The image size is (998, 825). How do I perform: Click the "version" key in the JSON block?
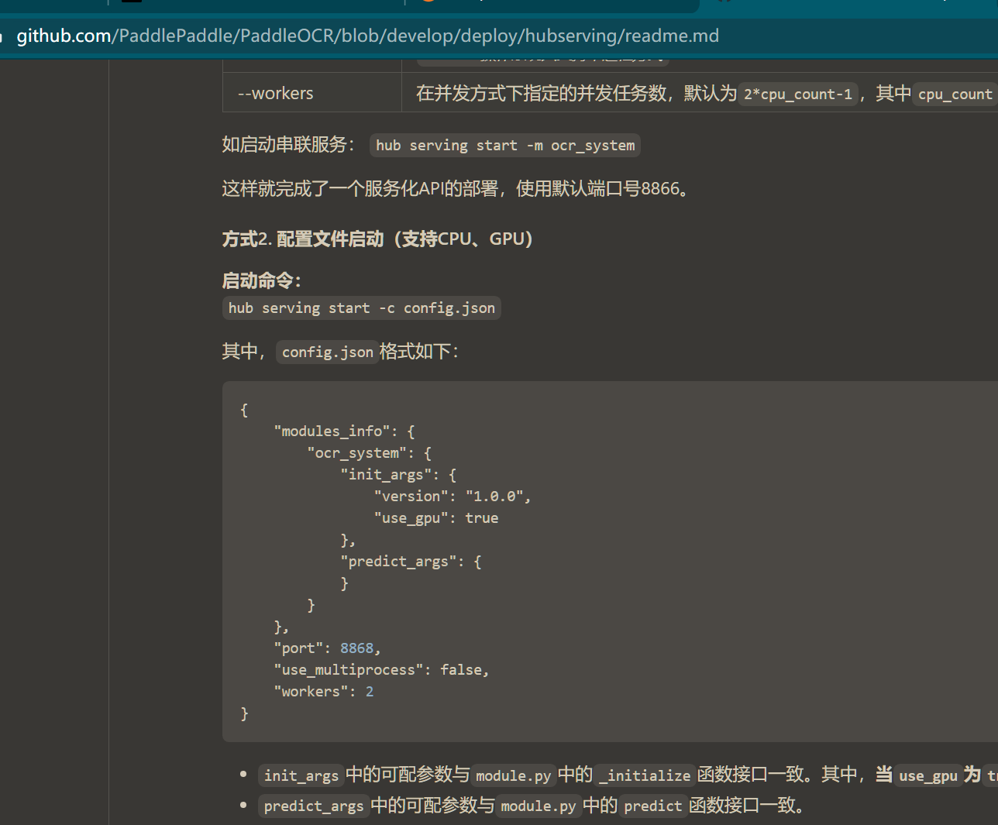[x=411, y=497]
